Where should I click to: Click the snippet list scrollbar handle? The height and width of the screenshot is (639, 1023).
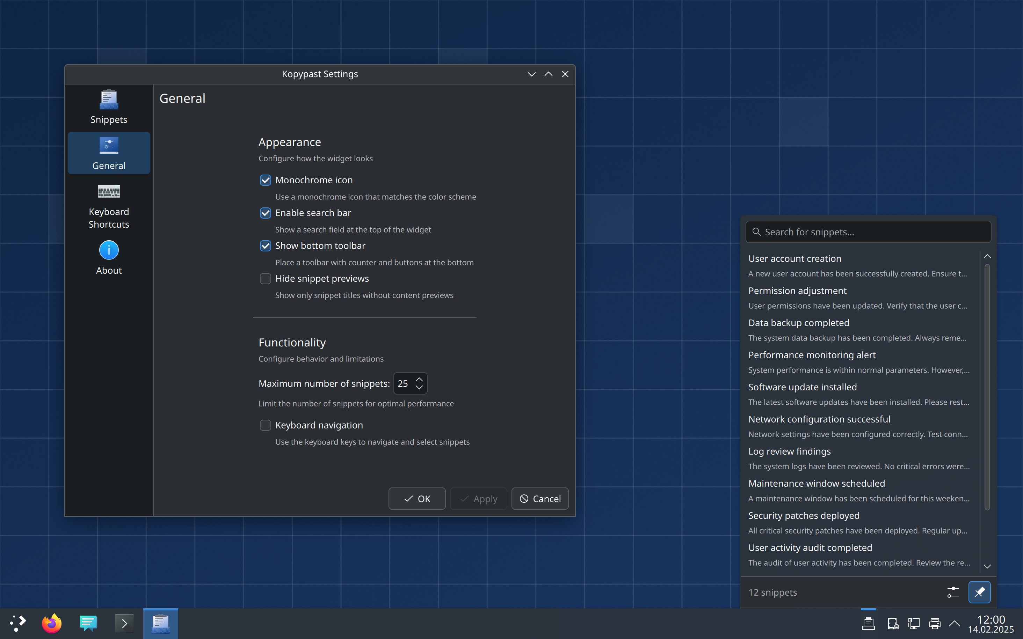coord(987,387)
